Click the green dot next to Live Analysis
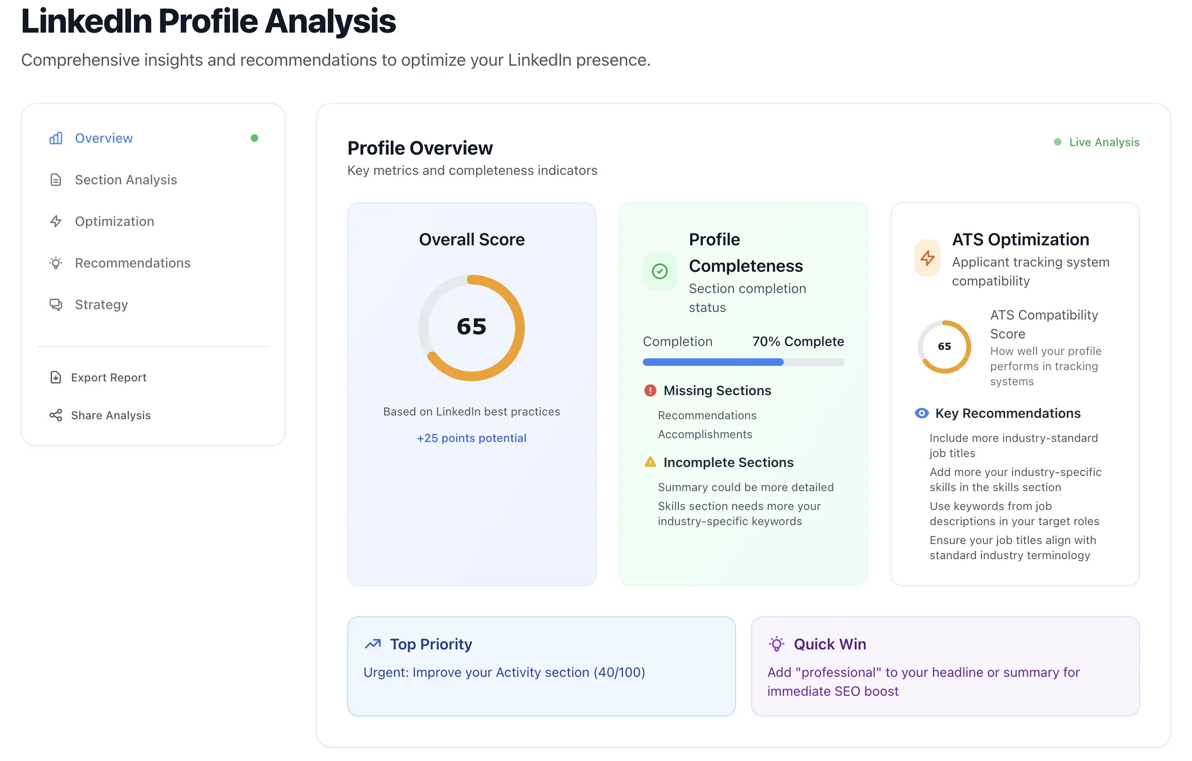Image resolution: width=1192 pixels, height=761 pixels. [x=1057, y=142]
